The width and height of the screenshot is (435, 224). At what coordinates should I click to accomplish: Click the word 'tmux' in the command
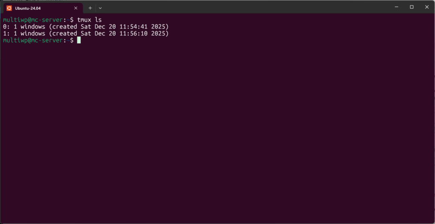84,20
